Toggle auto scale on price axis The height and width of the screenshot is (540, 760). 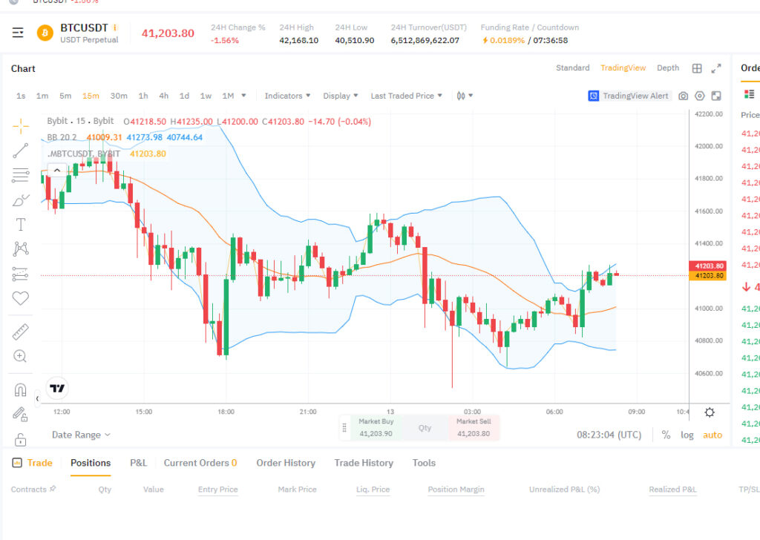click(x=712, y=435)
